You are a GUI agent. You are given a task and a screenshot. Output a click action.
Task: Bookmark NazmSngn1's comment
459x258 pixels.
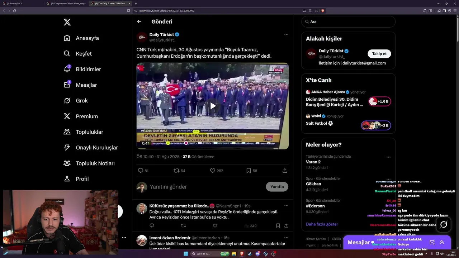pos(278,226)
